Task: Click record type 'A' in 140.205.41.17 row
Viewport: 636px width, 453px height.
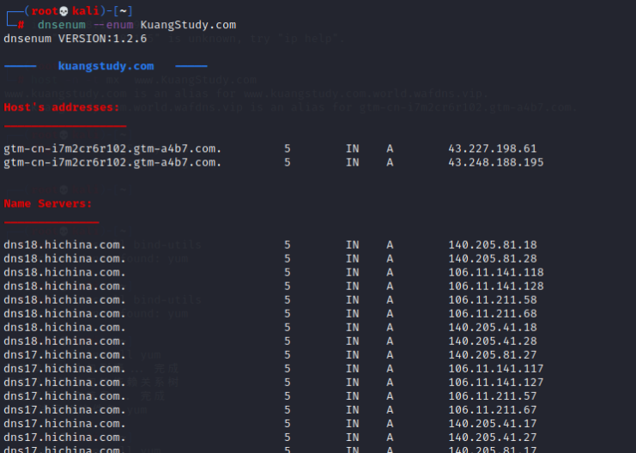Action: [x=390, y=424]
